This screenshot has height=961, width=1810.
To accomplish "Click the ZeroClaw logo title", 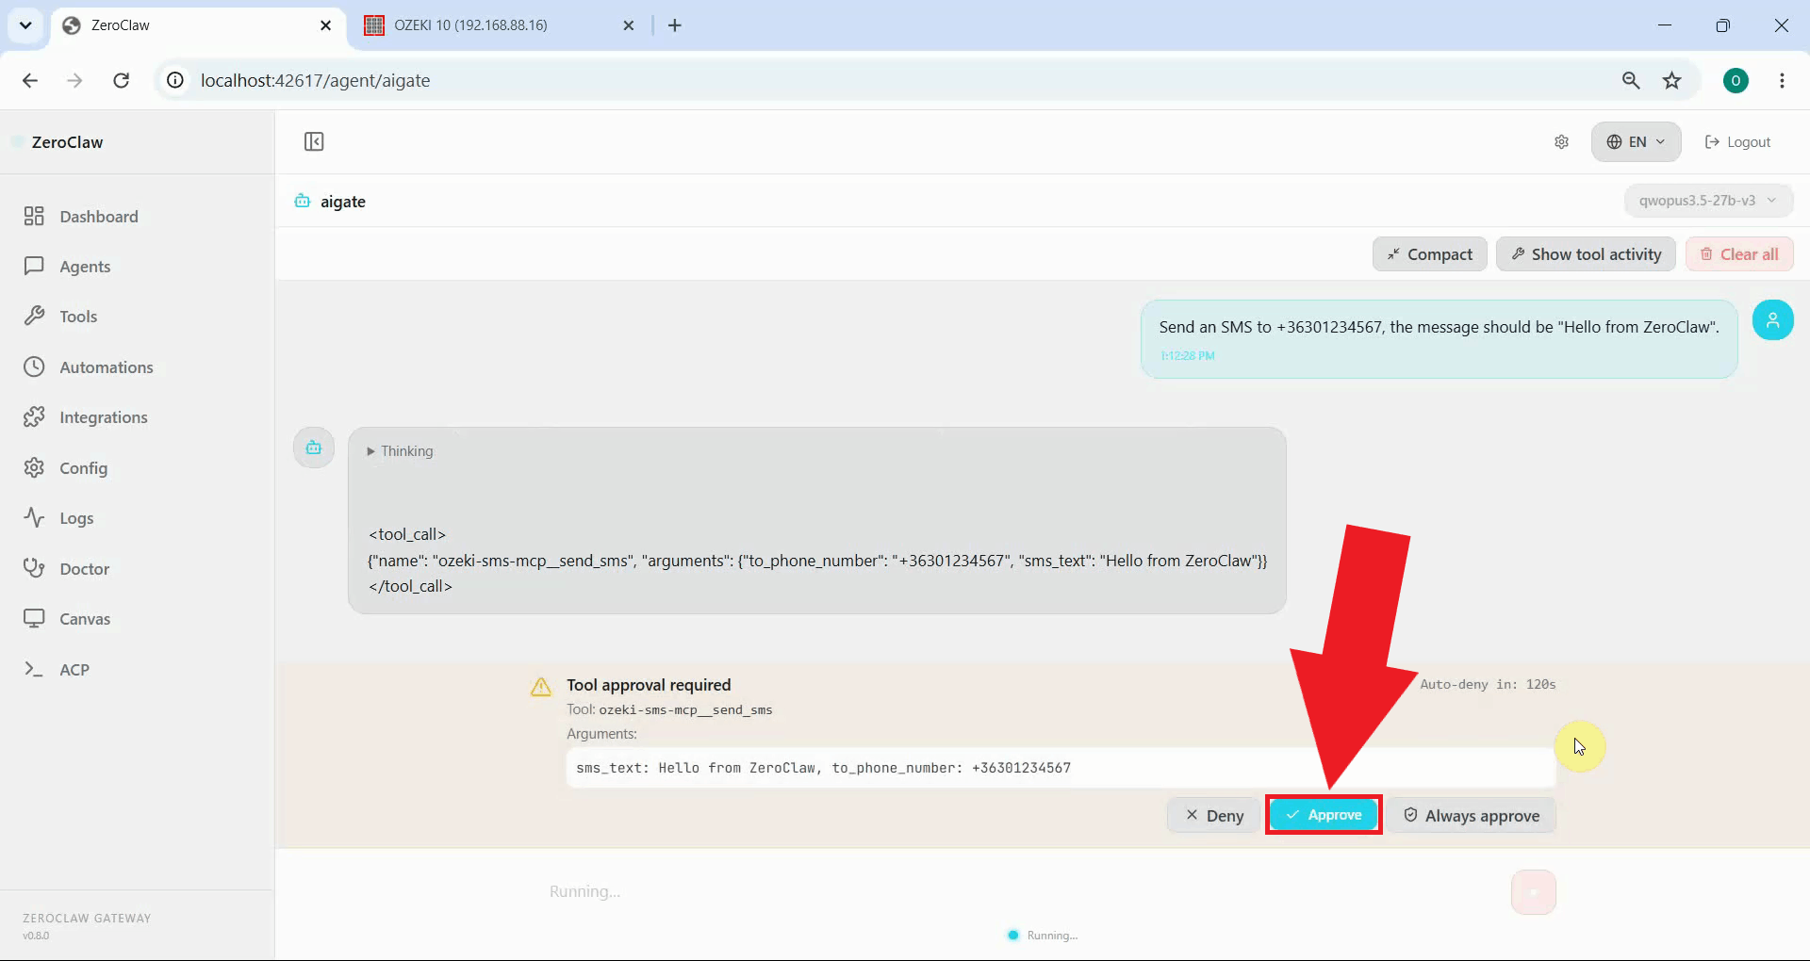I will tap(67, 142).
